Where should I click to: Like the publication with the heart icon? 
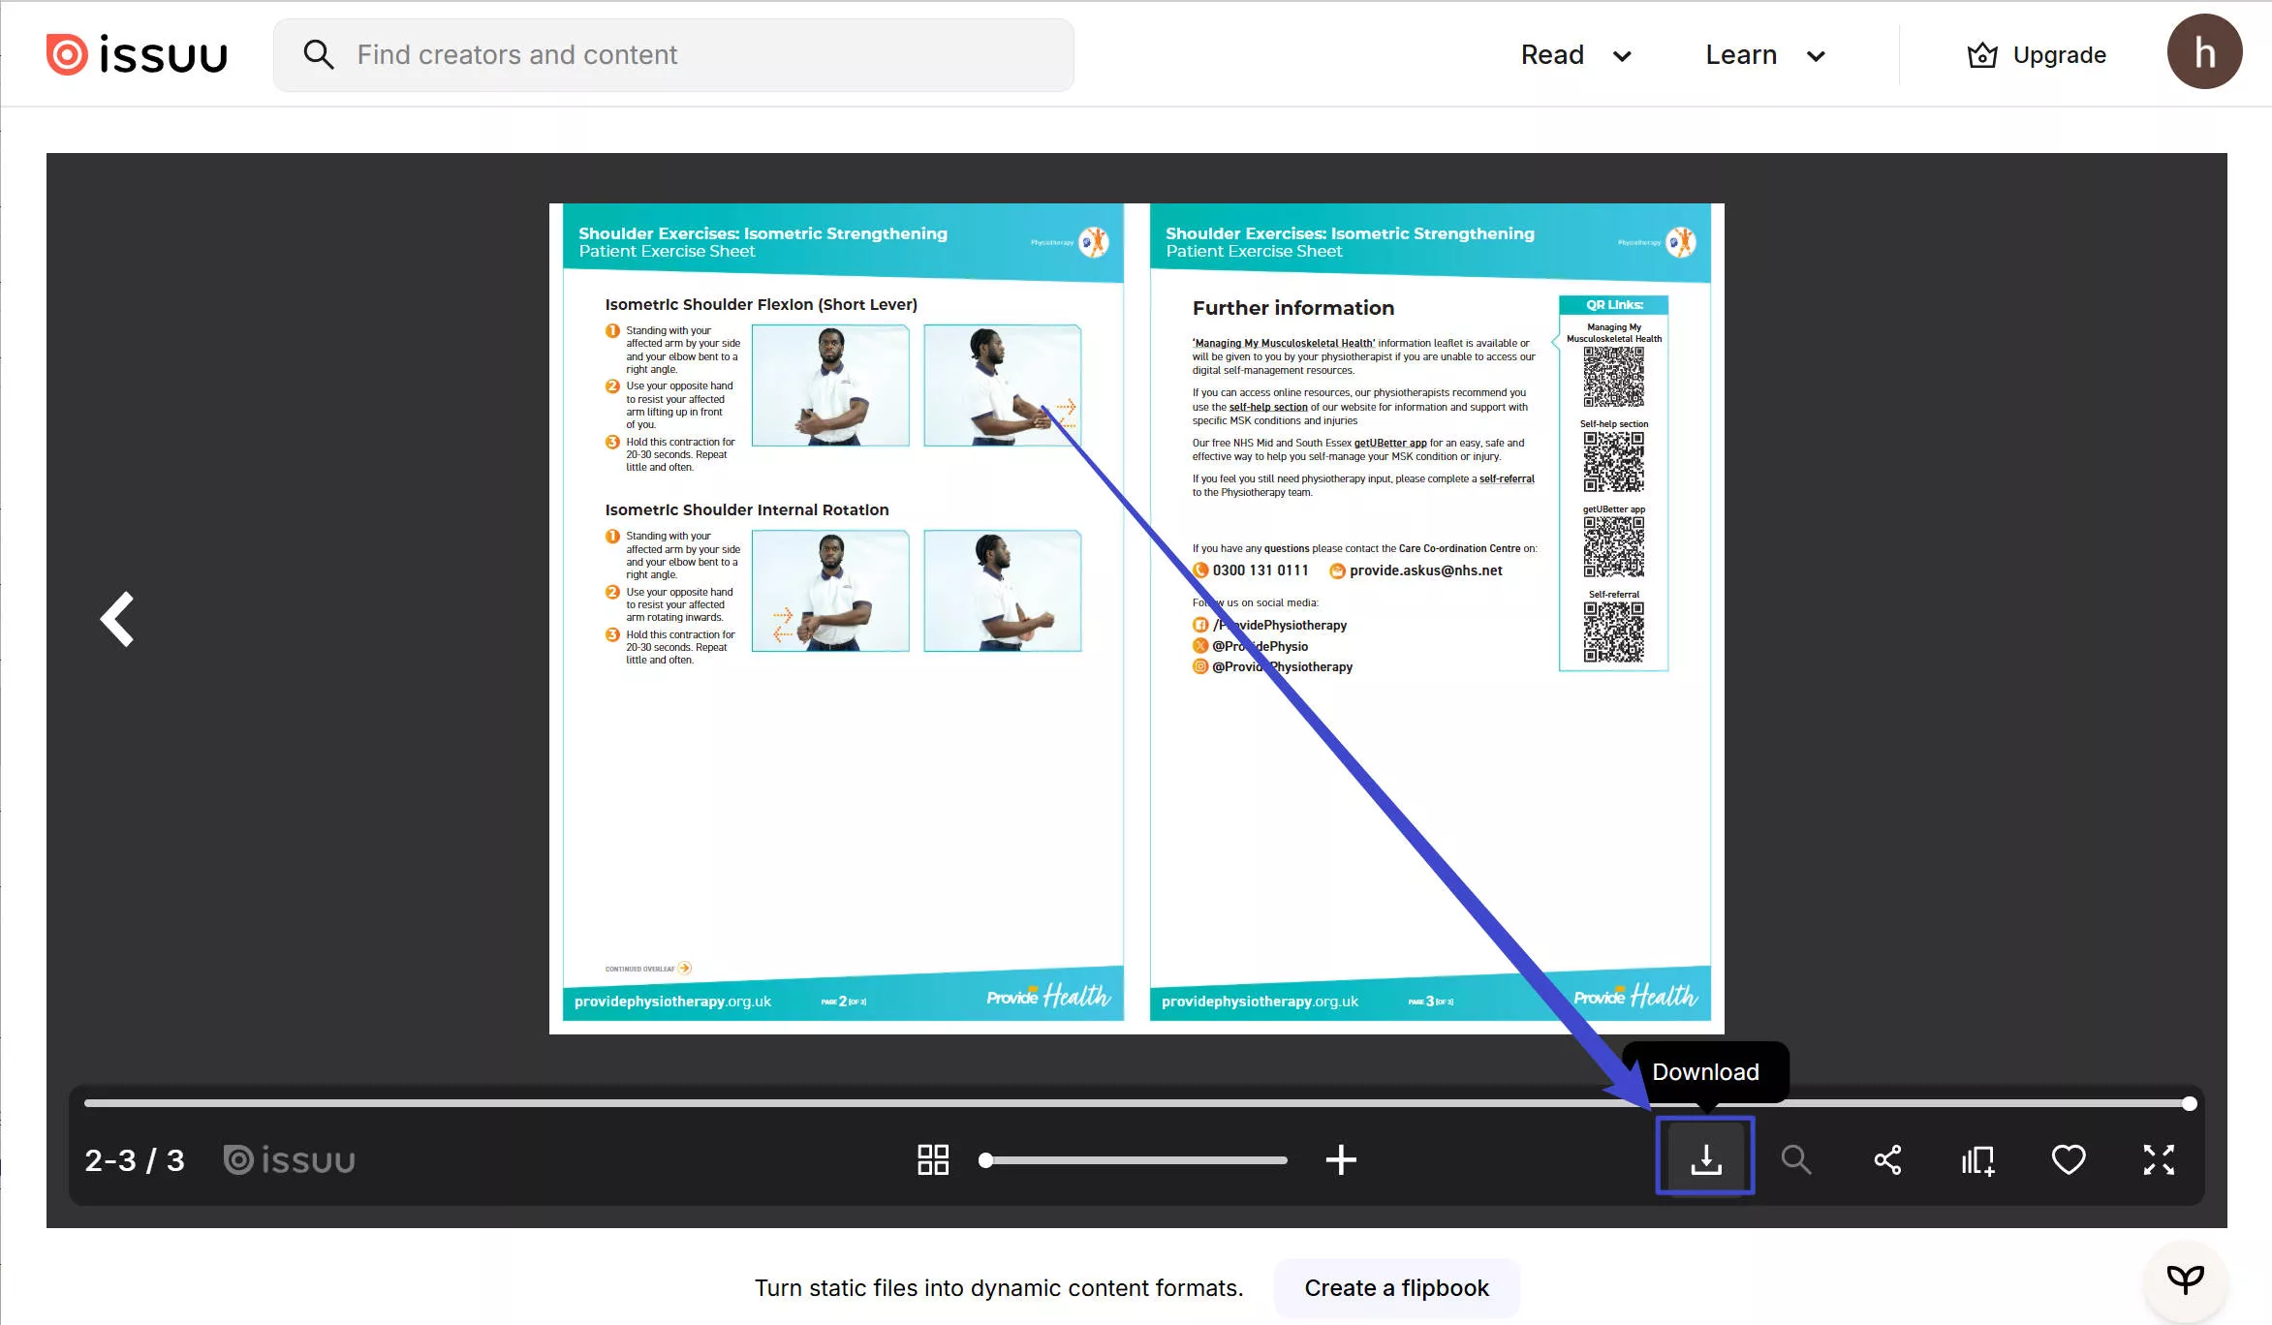(x=2069, y=1159)
